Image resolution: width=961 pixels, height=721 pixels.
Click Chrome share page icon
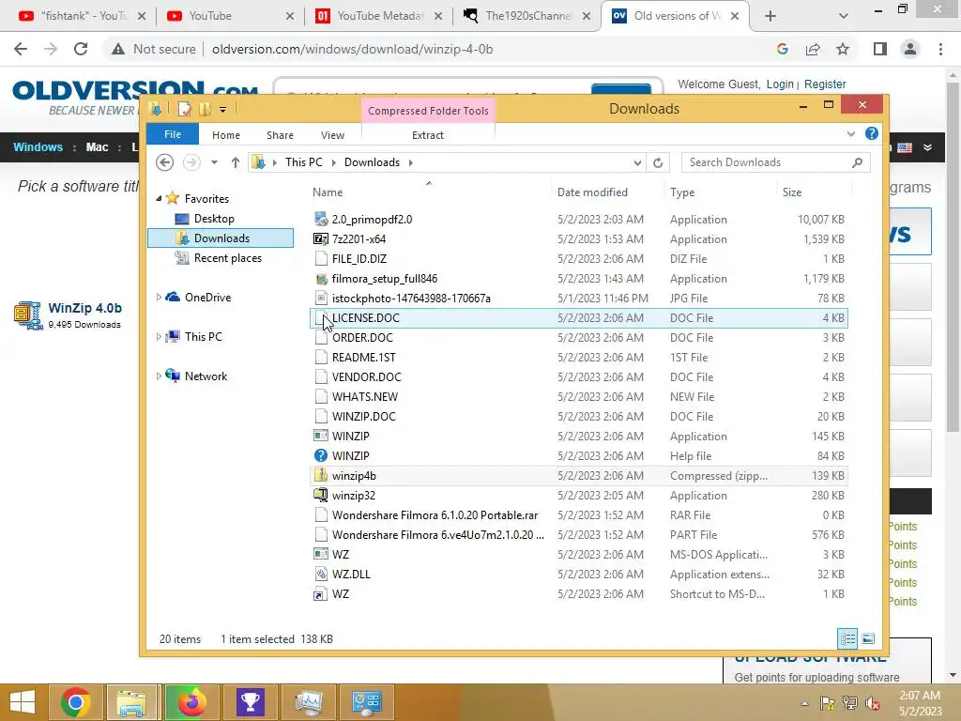(813, 49)
